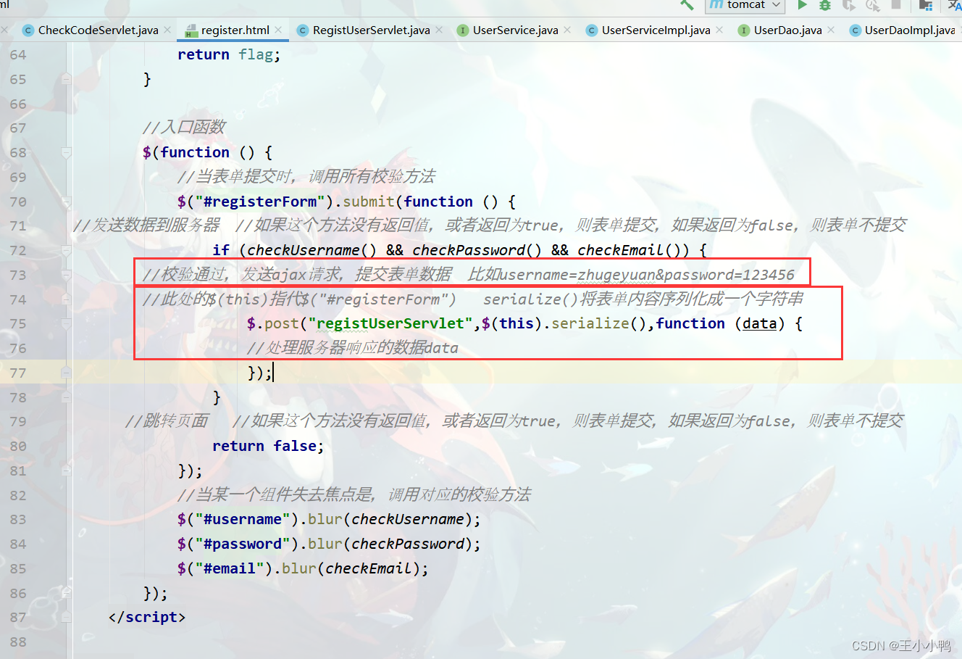Open the UserService.java tab
The height and width of the screenshot is (659, 962).
515,30
